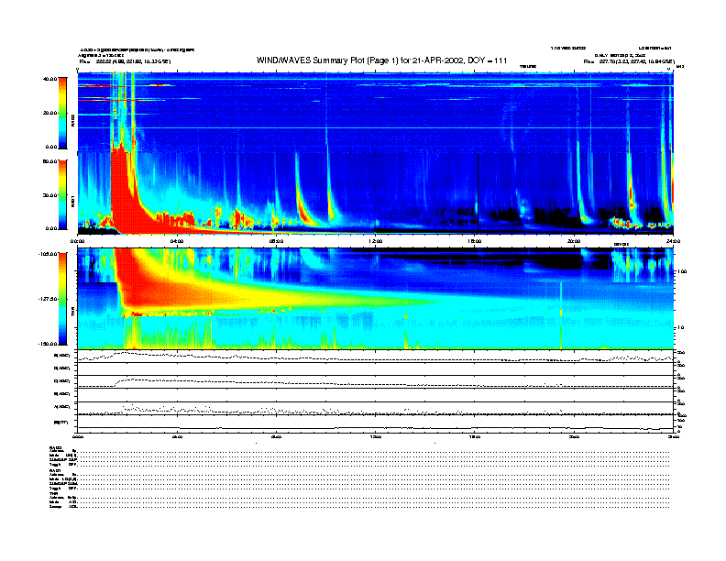The width and height of the screenshot is (726, 561).
Task: Select the -127.50 label on TNR scale
Action: (49, 299)
